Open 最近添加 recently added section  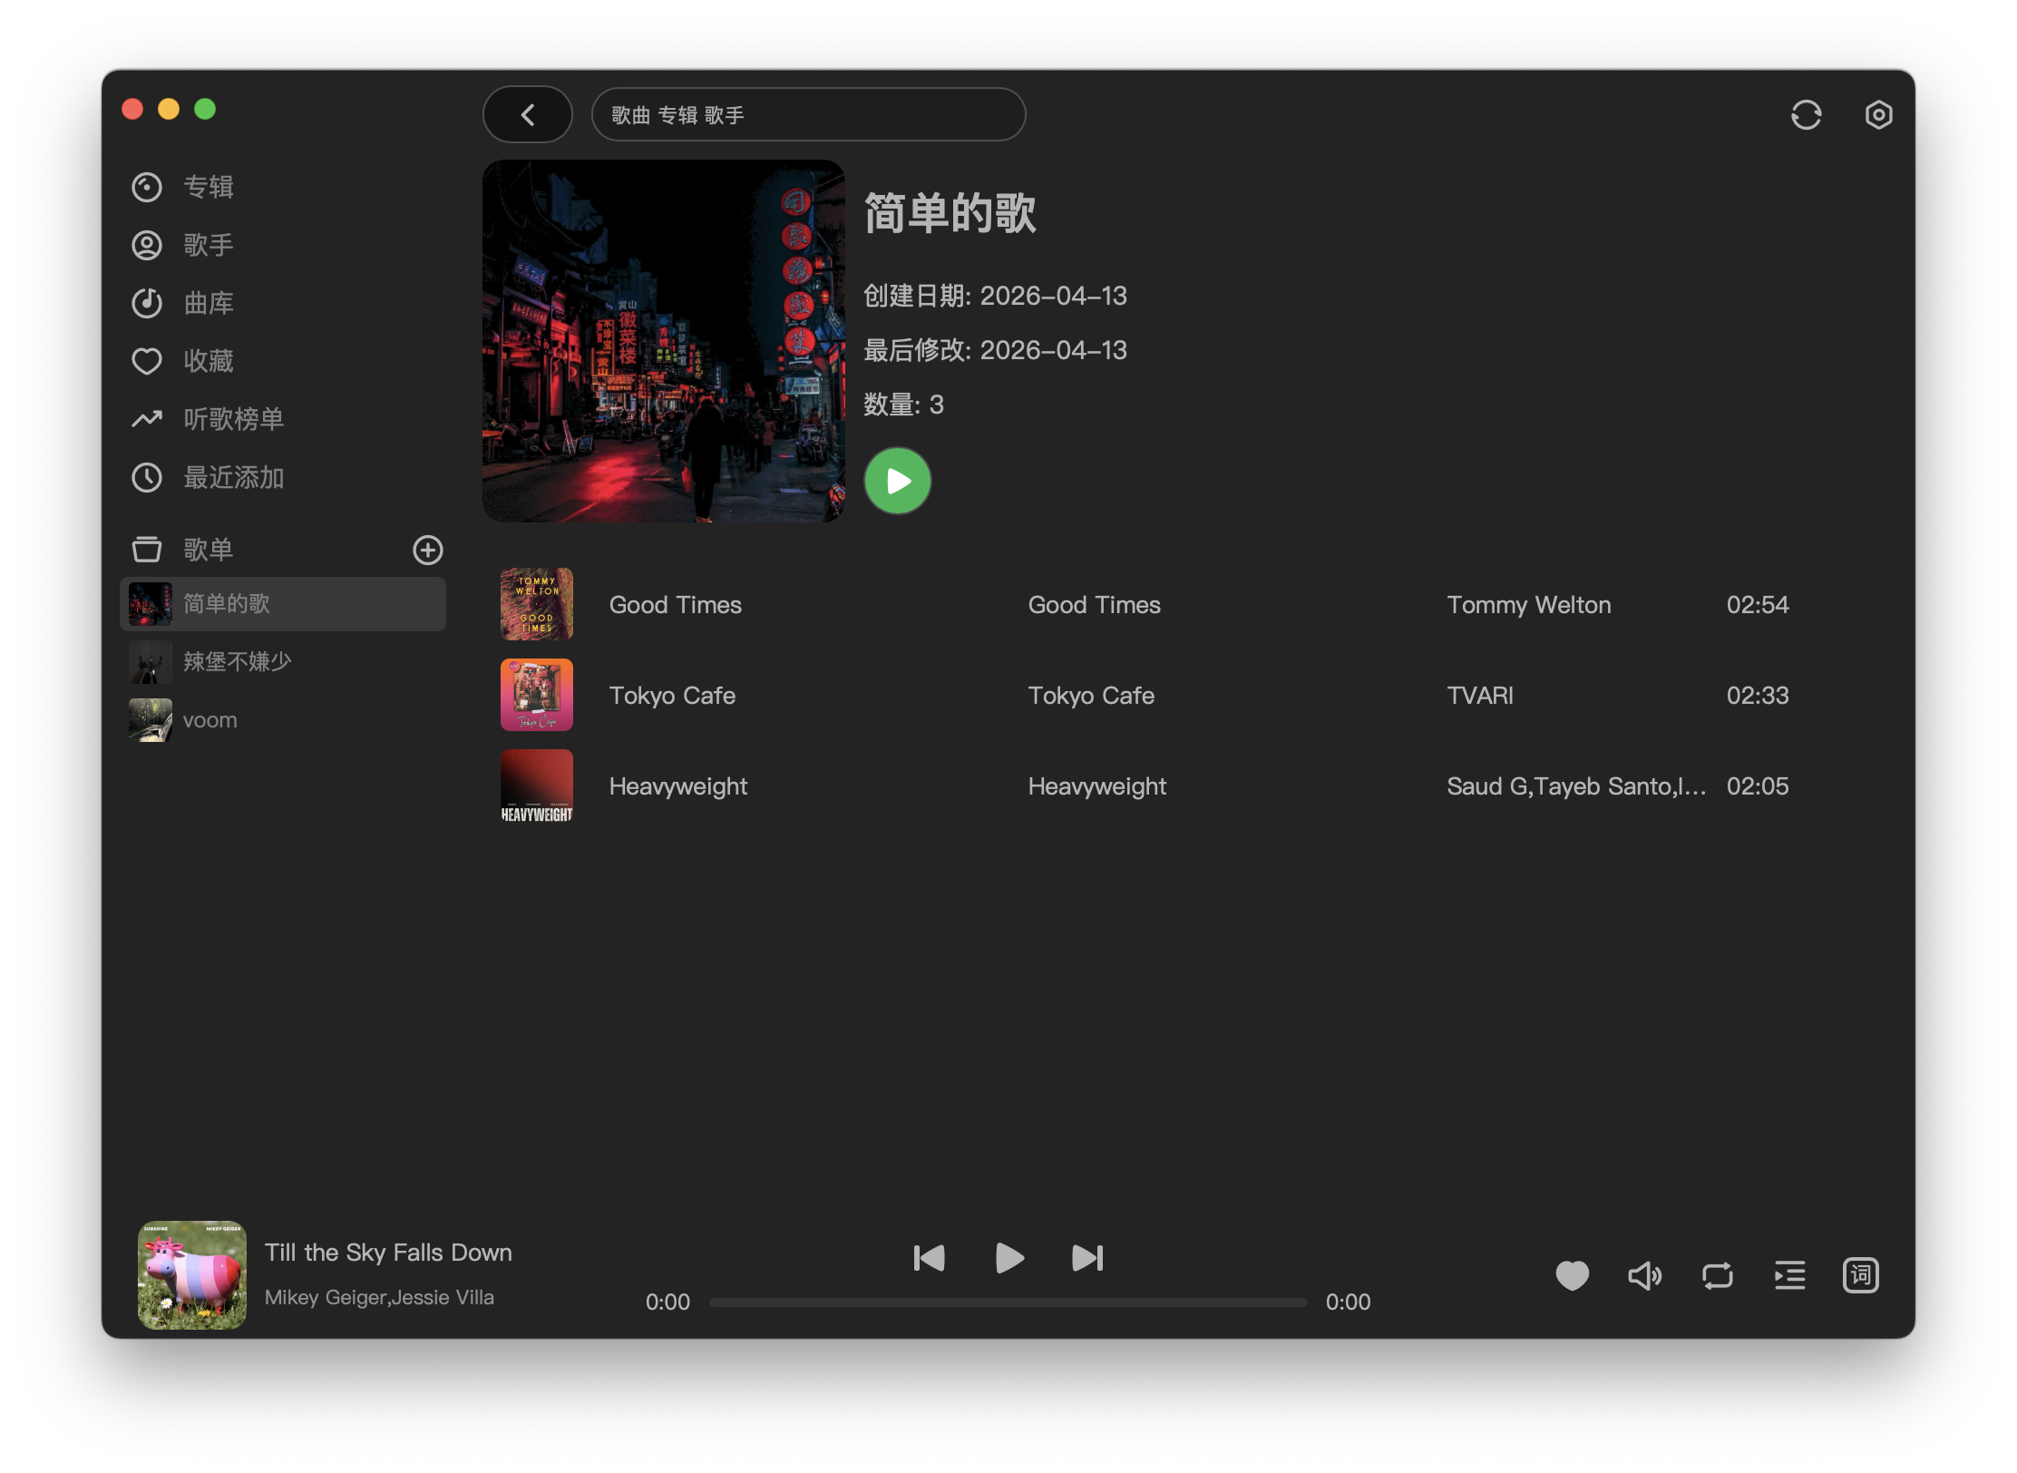point(233,477)
